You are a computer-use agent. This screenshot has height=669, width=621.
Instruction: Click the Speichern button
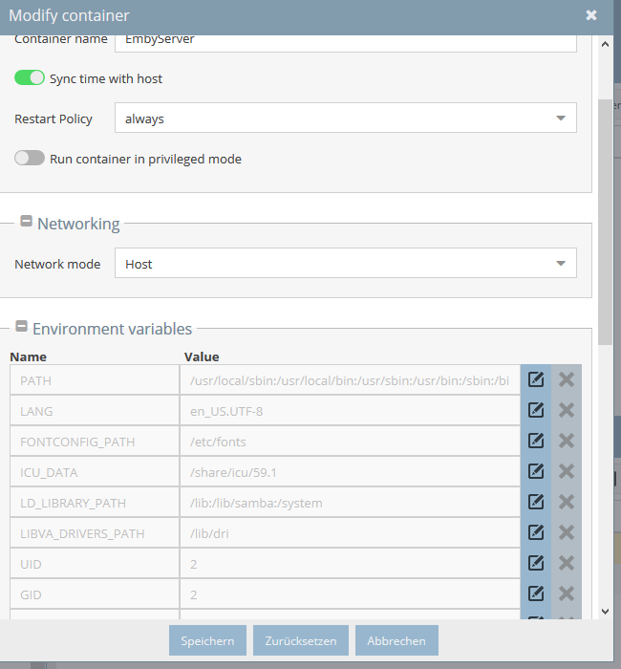[207, 640]
